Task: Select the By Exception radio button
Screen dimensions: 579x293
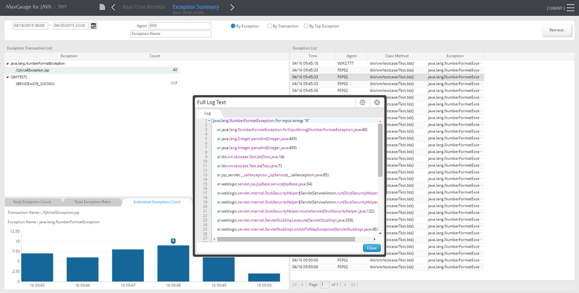Action: click(233, 26)
